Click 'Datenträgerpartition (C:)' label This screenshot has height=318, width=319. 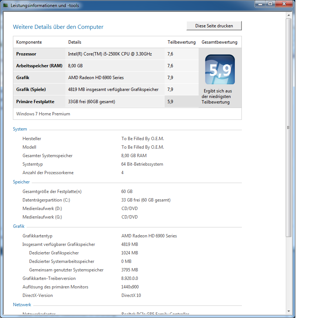pos(46,200)
